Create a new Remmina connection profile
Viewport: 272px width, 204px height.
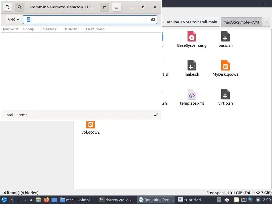click(x=7, y=7)
